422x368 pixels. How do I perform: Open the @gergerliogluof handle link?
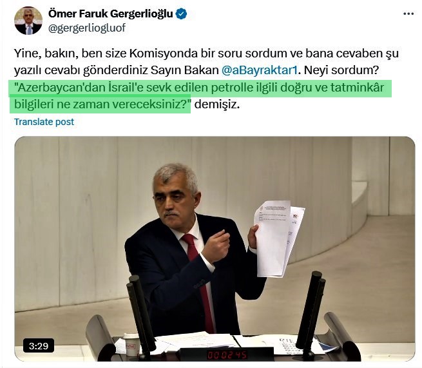87,28
